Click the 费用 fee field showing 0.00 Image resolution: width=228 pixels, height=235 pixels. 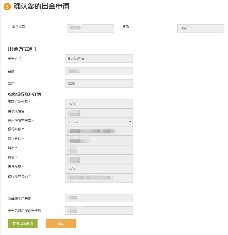click(99, 83)
